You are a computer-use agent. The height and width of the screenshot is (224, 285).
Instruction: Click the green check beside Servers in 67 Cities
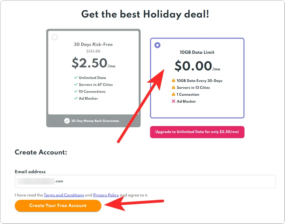(x=76, y=85)
